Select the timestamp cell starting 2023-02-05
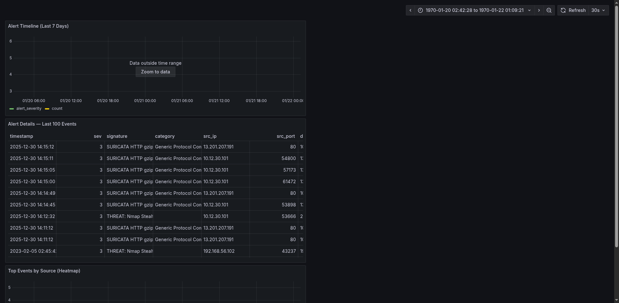This screenshot has width=619, height=303. (32, 251)
